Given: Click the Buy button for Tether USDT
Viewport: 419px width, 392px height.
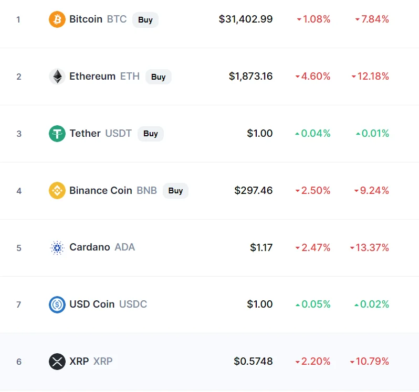Looking at the screenshot, I should [x=151, y=134].
